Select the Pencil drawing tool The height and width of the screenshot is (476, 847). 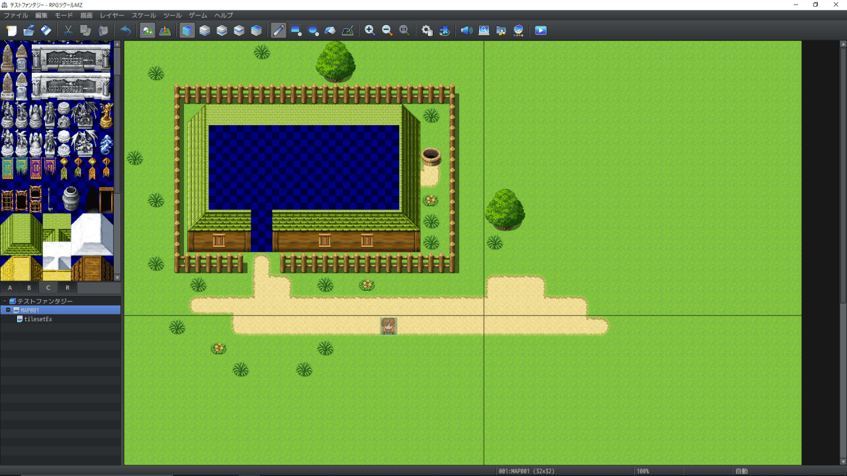(x=279, y=30)
